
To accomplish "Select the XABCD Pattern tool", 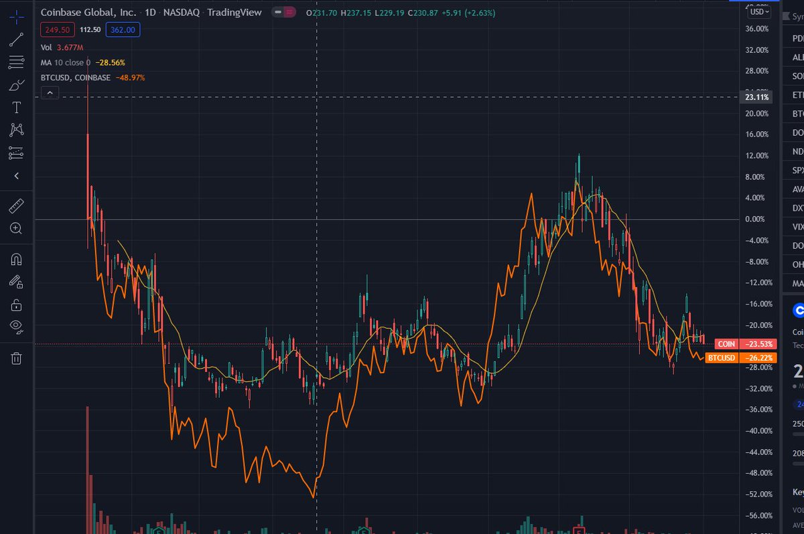I will (x=16, y=129).
